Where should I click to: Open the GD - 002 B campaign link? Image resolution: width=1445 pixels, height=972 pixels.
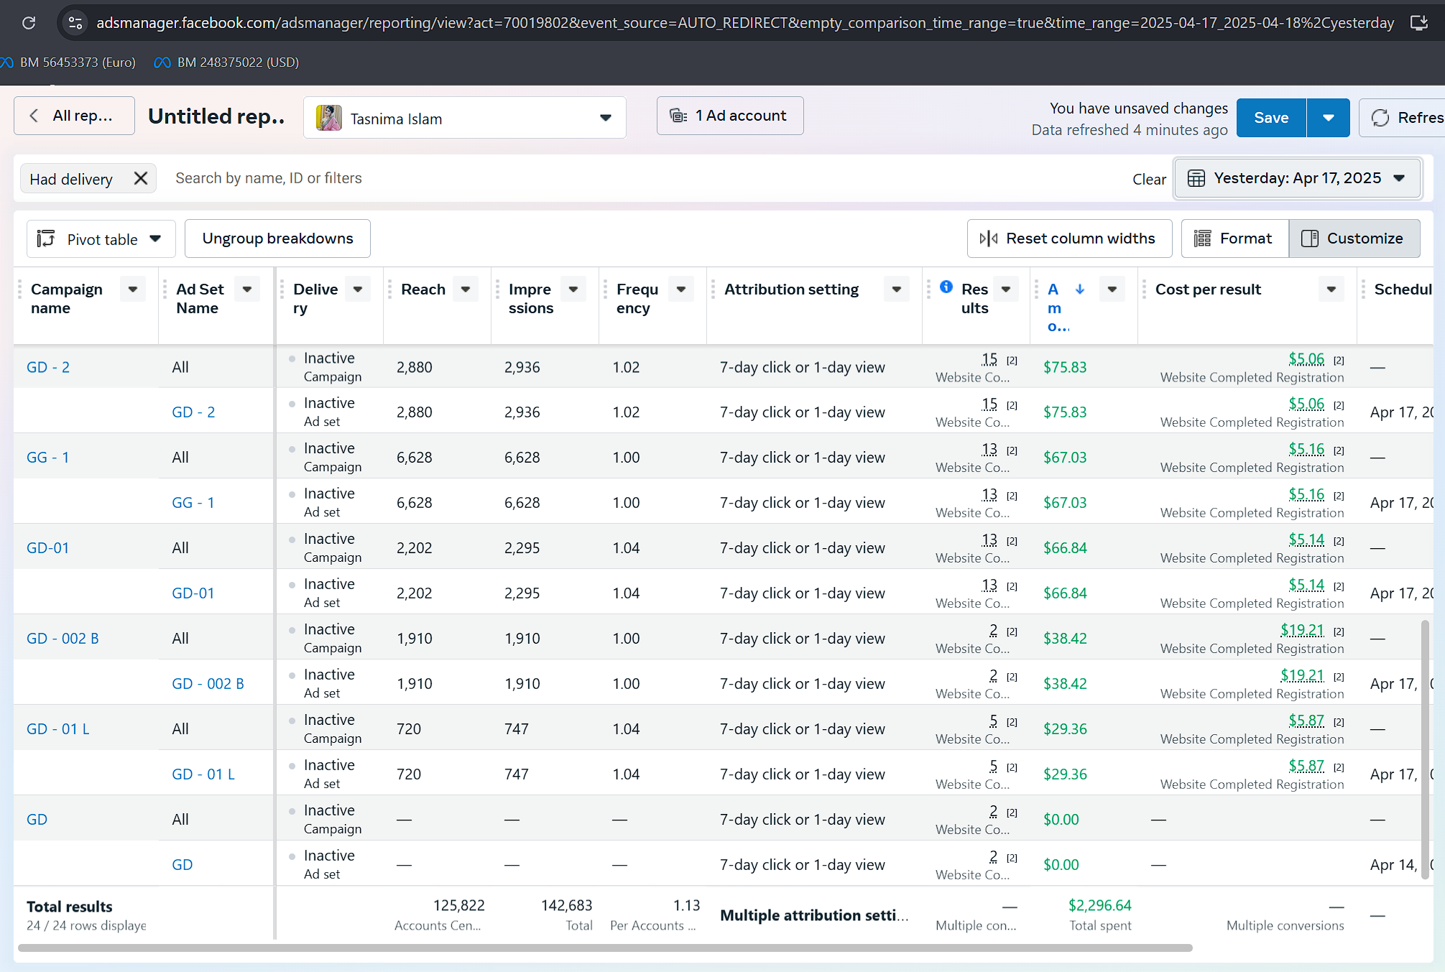(63, 638)
